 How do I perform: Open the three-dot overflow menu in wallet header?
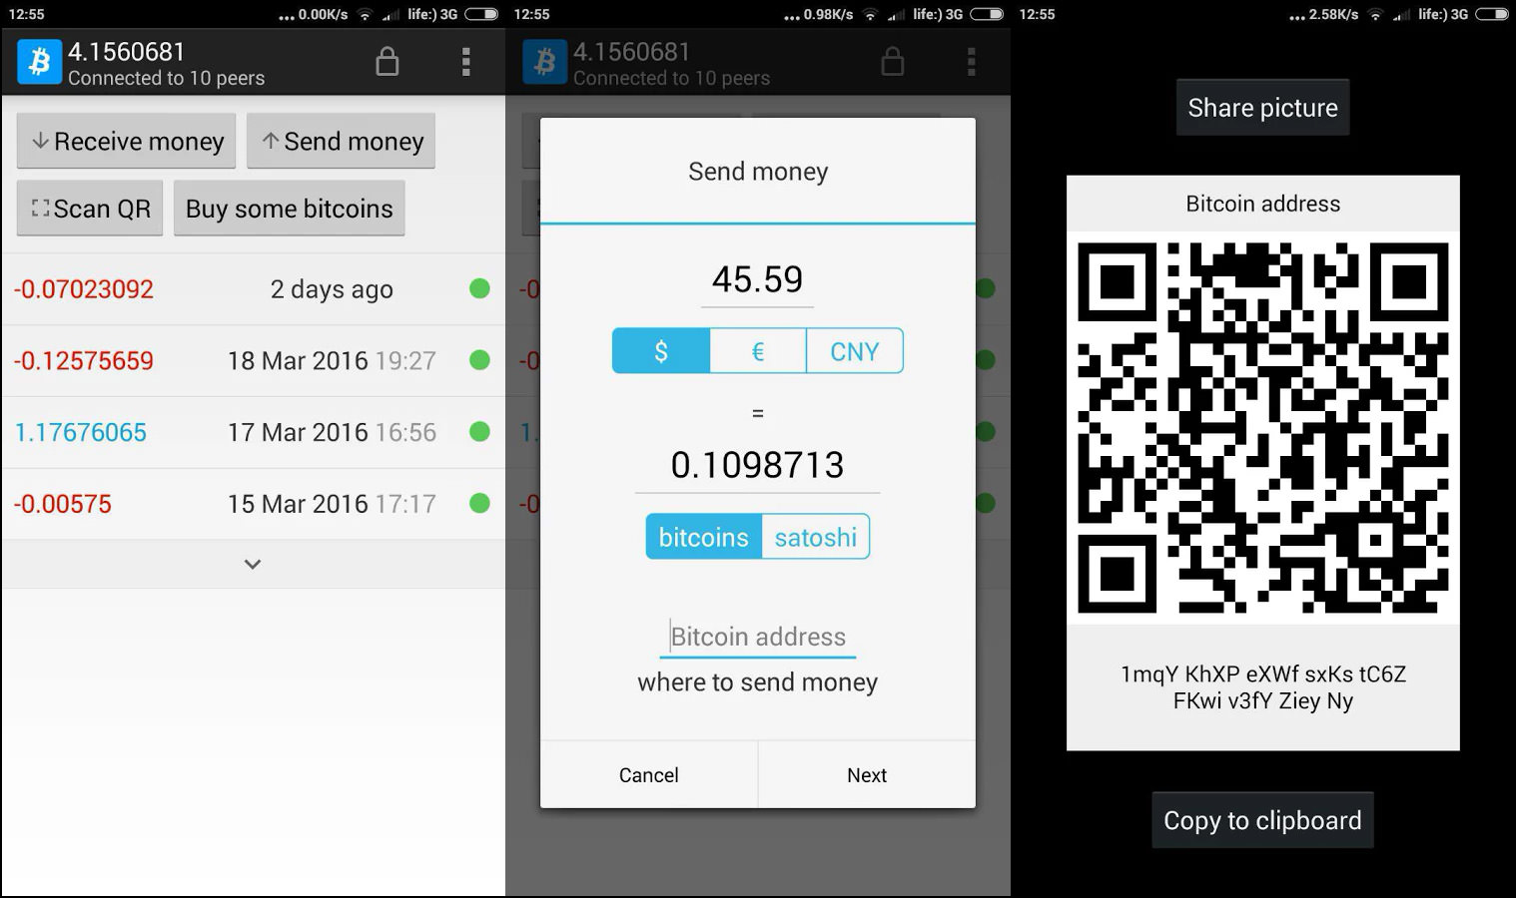(465, 62)
